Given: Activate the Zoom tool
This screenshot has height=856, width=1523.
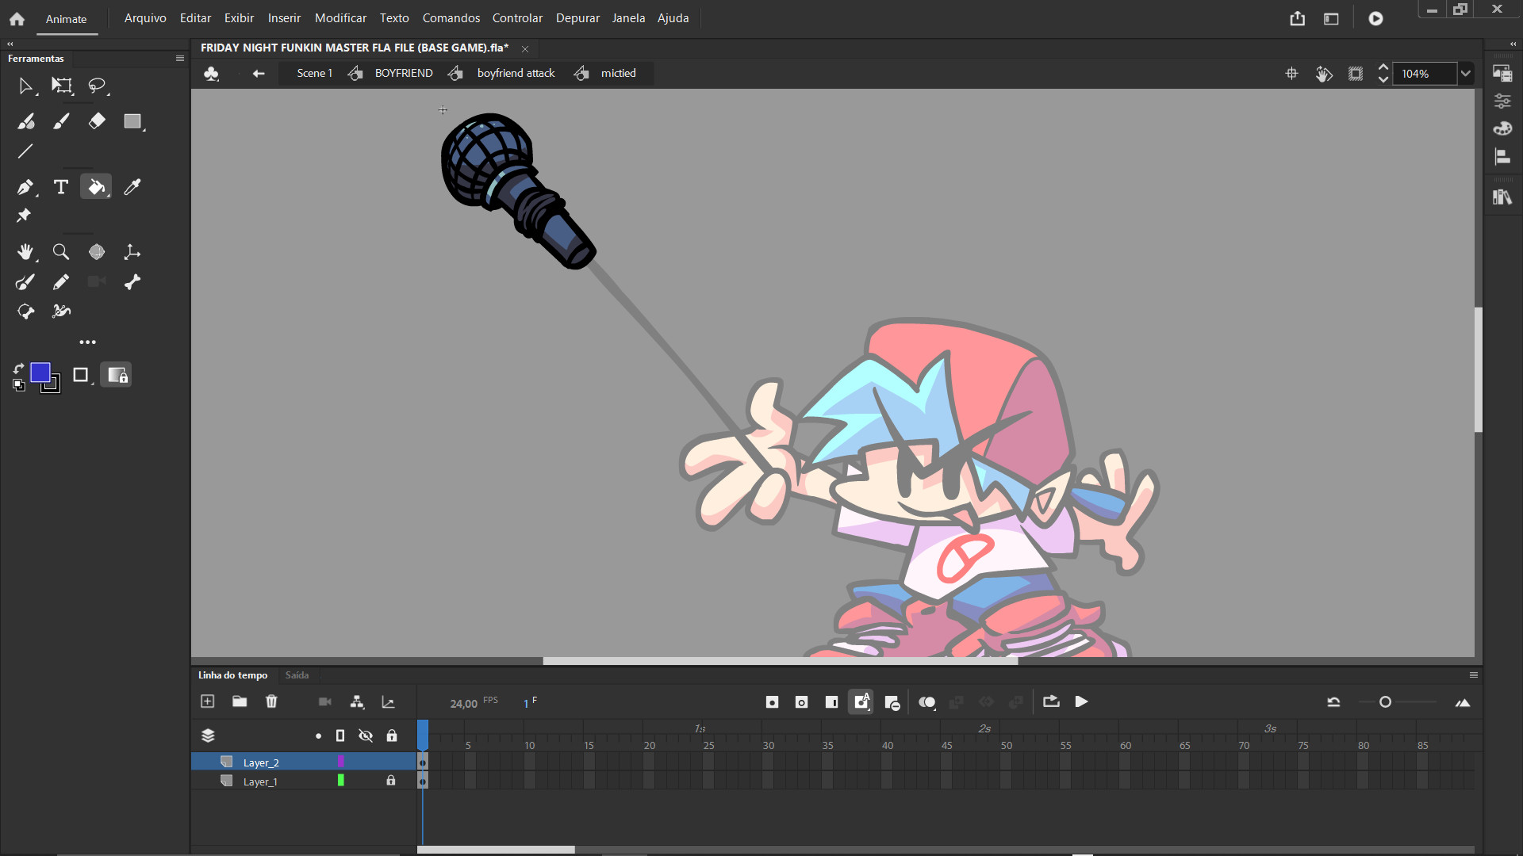Looking at the screenshot, I should coord(60,251).
